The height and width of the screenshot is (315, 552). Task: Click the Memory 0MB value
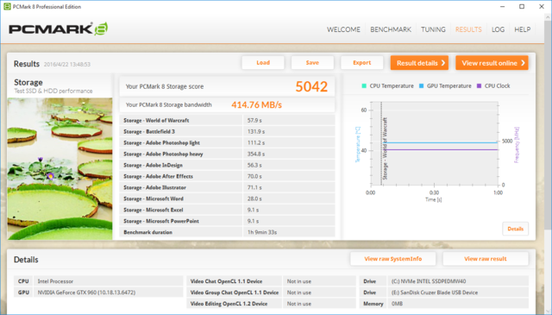tap(397, 304)
